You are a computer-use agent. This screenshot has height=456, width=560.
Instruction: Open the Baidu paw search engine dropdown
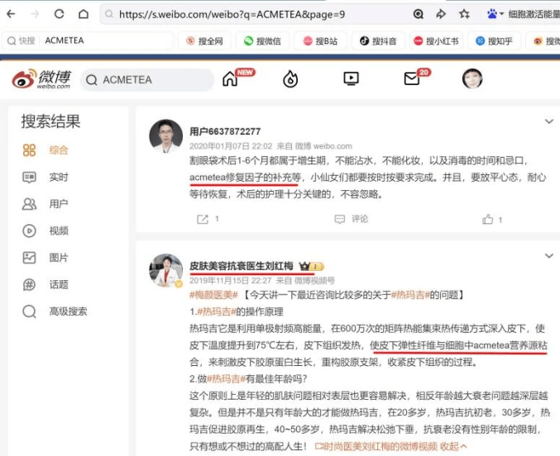pyautogui.click(x=495, y=14)
